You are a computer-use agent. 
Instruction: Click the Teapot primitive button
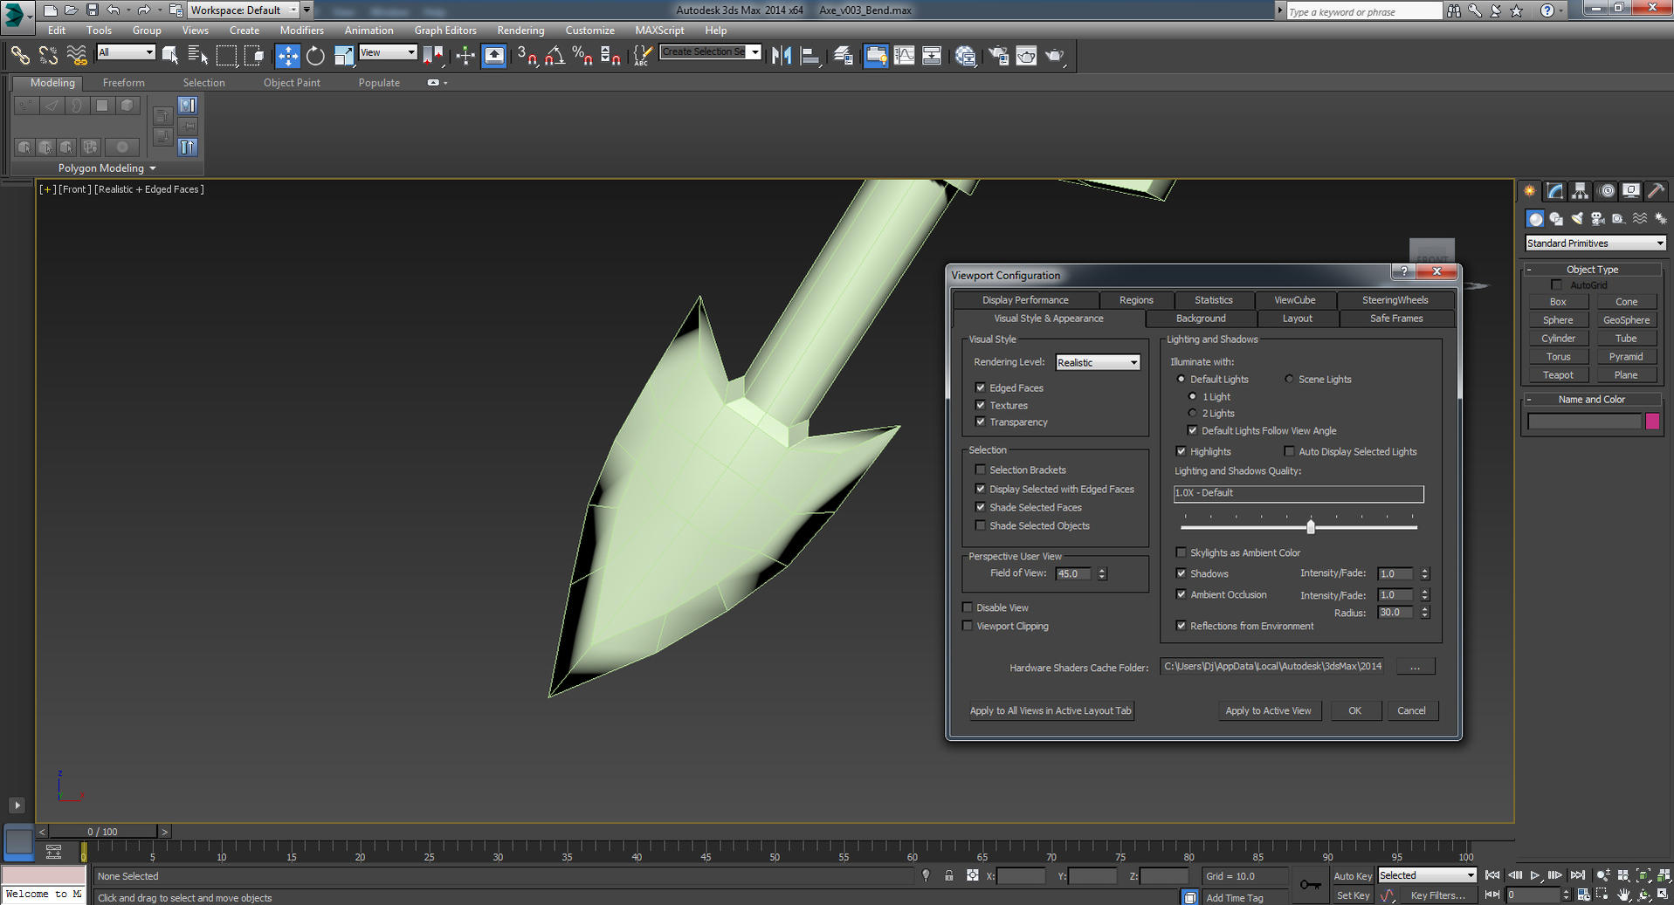tap(1557, 375)
